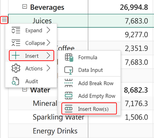Click the Add Break Row icon

pos(69,83)
